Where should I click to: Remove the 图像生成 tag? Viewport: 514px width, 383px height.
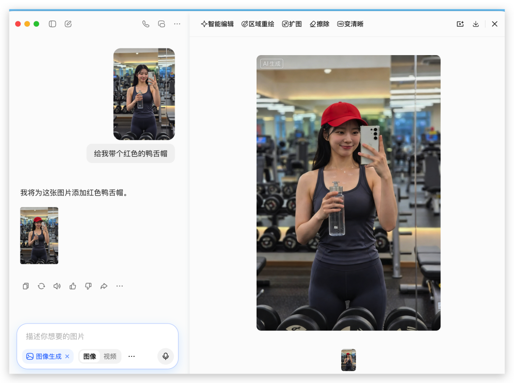pos(67,356)
